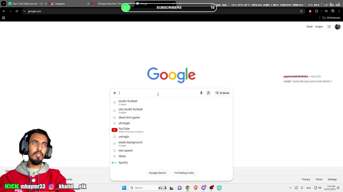Click the microphone tray icon

pyautogui.click(x=302, y=188)
